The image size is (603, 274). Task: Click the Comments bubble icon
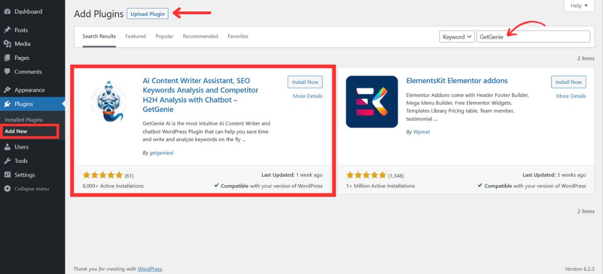click(7, 72)
